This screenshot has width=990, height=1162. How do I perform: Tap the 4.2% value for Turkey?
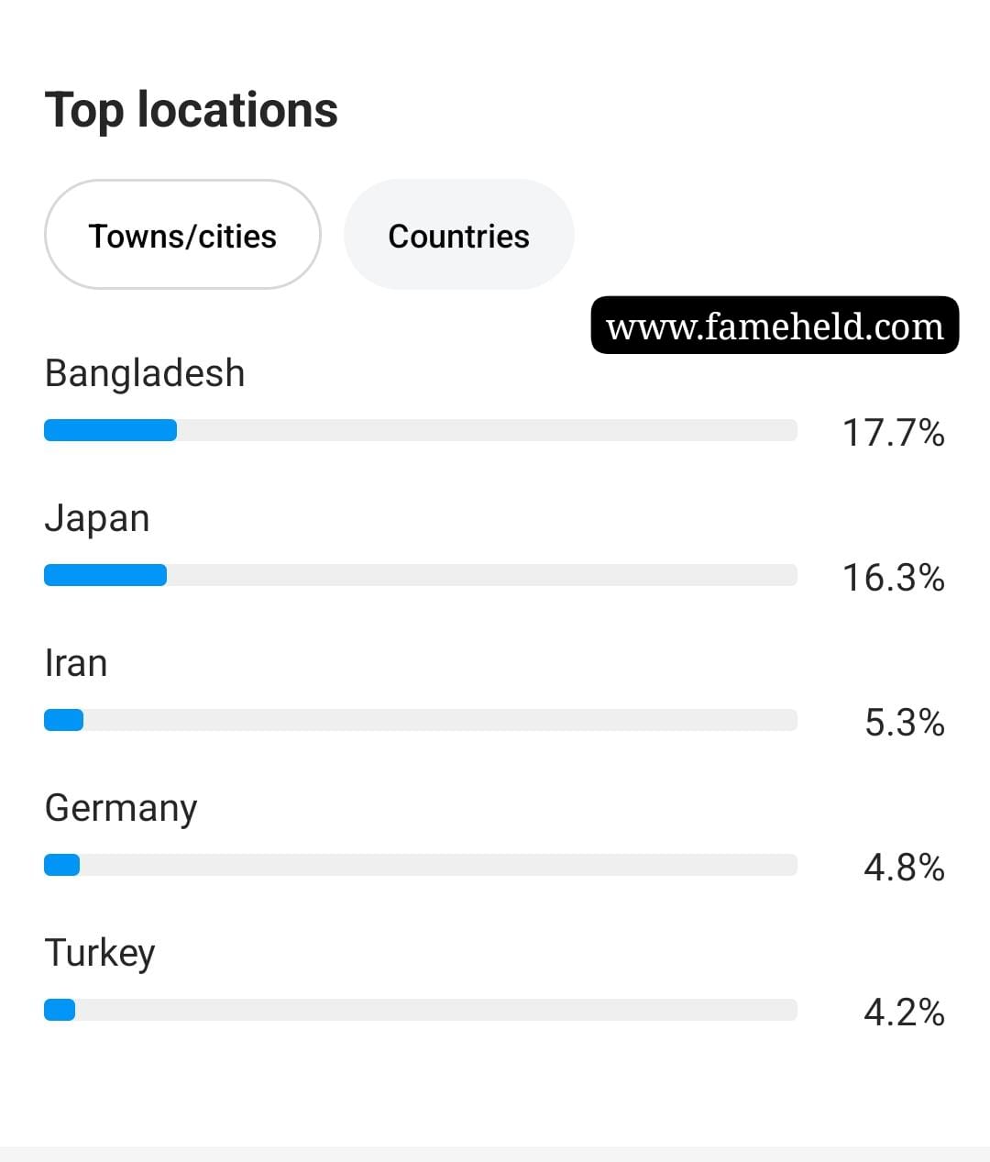904,1012
